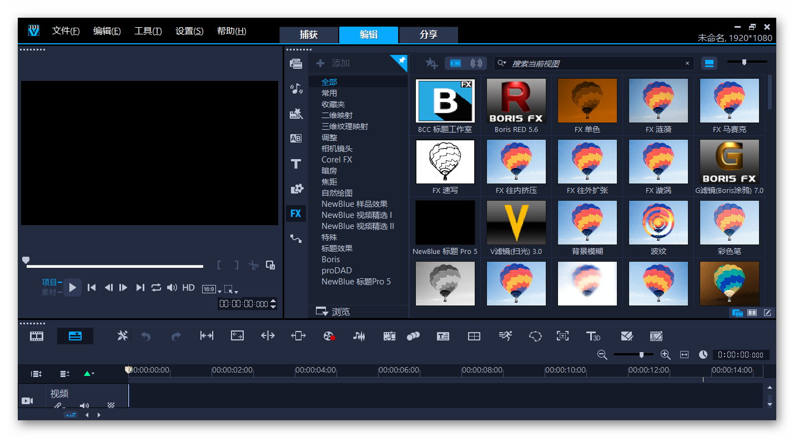The image size is (794, 438).
Task: Open the Graphics/overlays library icon
Action: point(296,189)
